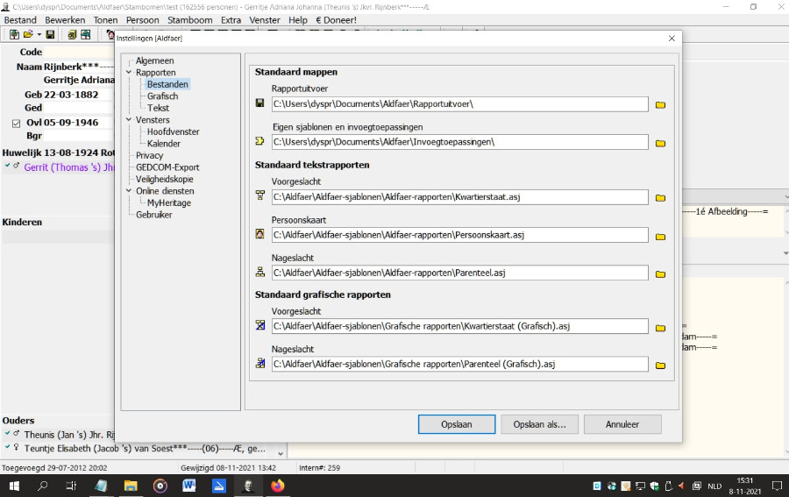Click Annuleer to cancel settings
This screenshot has width=789, height=497.
622,424
